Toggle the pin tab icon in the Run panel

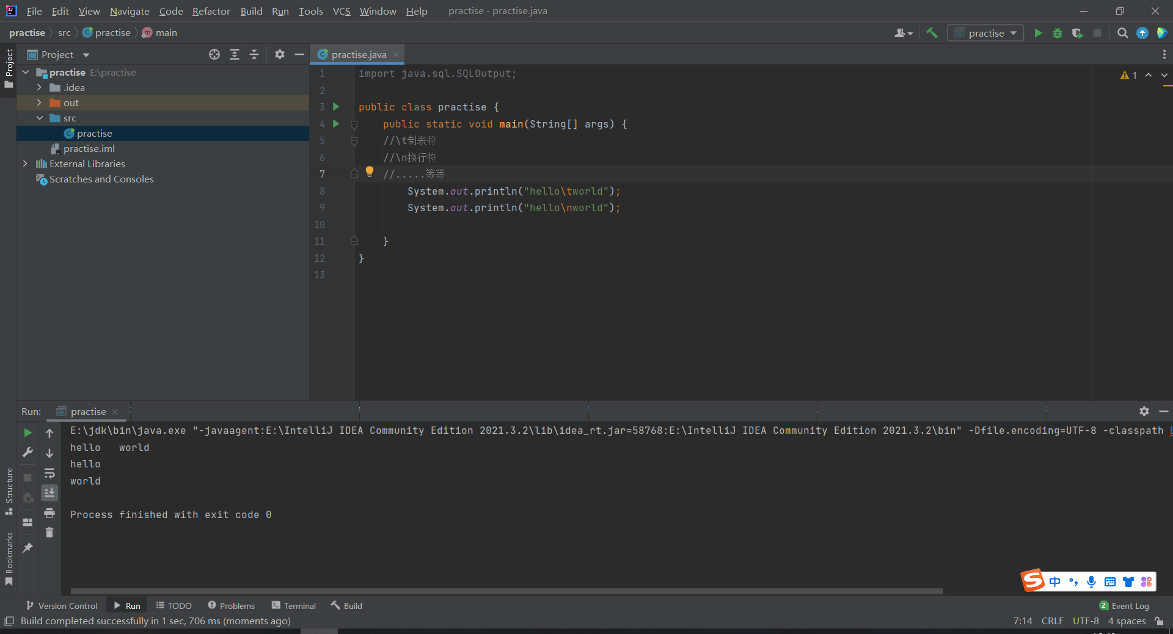27,548
